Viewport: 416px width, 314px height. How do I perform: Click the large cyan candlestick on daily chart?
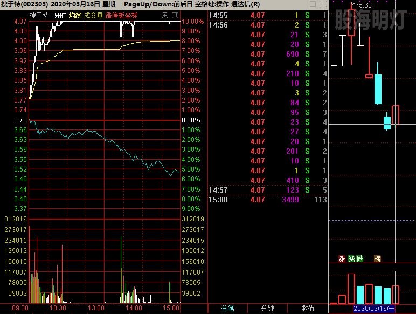pos(378,89)
